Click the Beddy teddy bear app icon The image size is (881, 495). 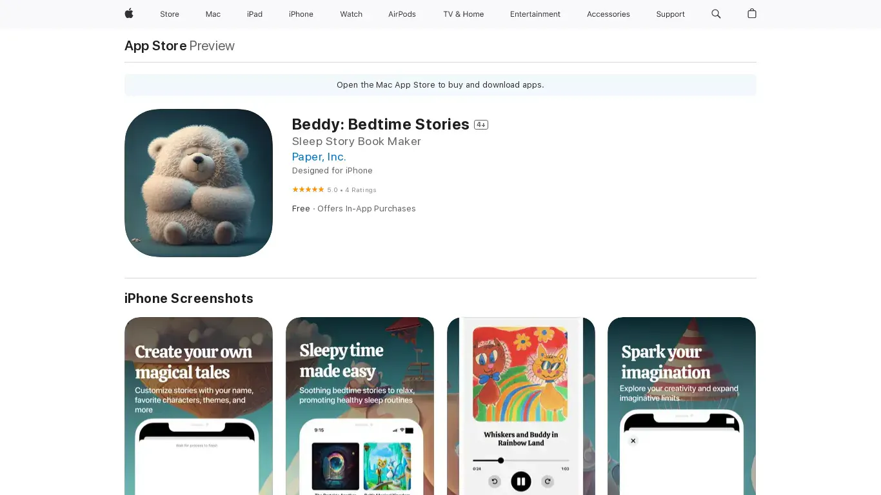coord(199,183)
